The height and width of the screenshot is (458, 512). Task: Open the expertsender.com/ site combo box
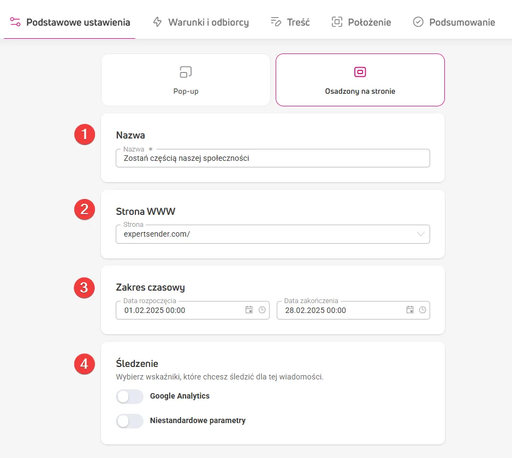tap(273, 234)
